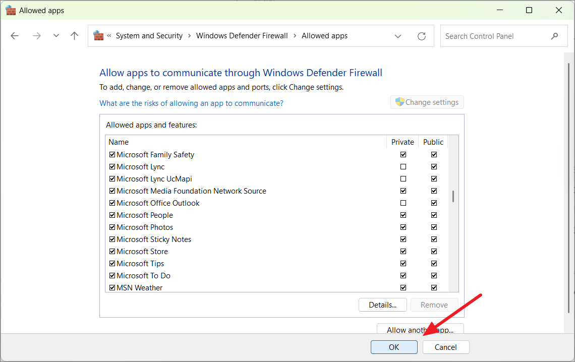Focus the Search Control Panel field

click(504, 36)
